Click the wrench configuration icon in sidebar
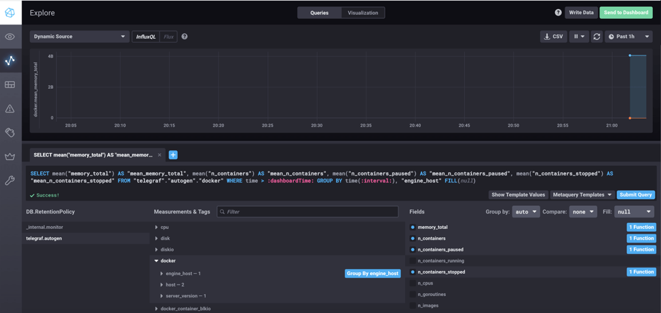Viewport: 661px width, 313px height. [x=10, y=181]
